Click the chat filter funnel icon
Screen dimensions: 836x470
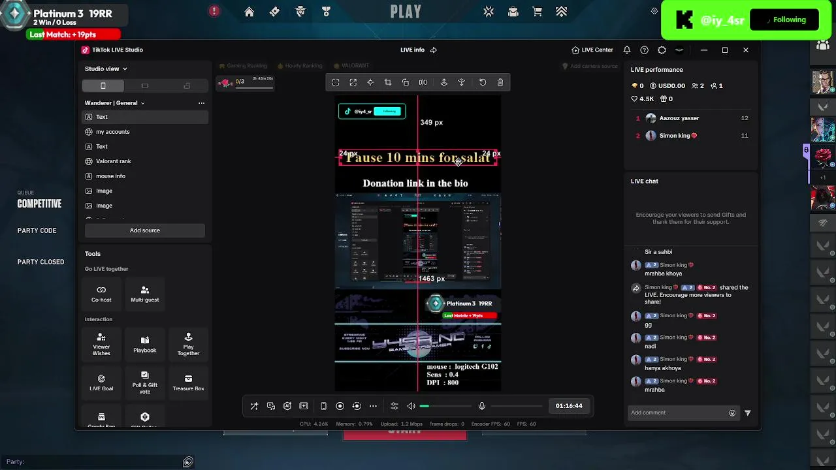coord(748,413)
